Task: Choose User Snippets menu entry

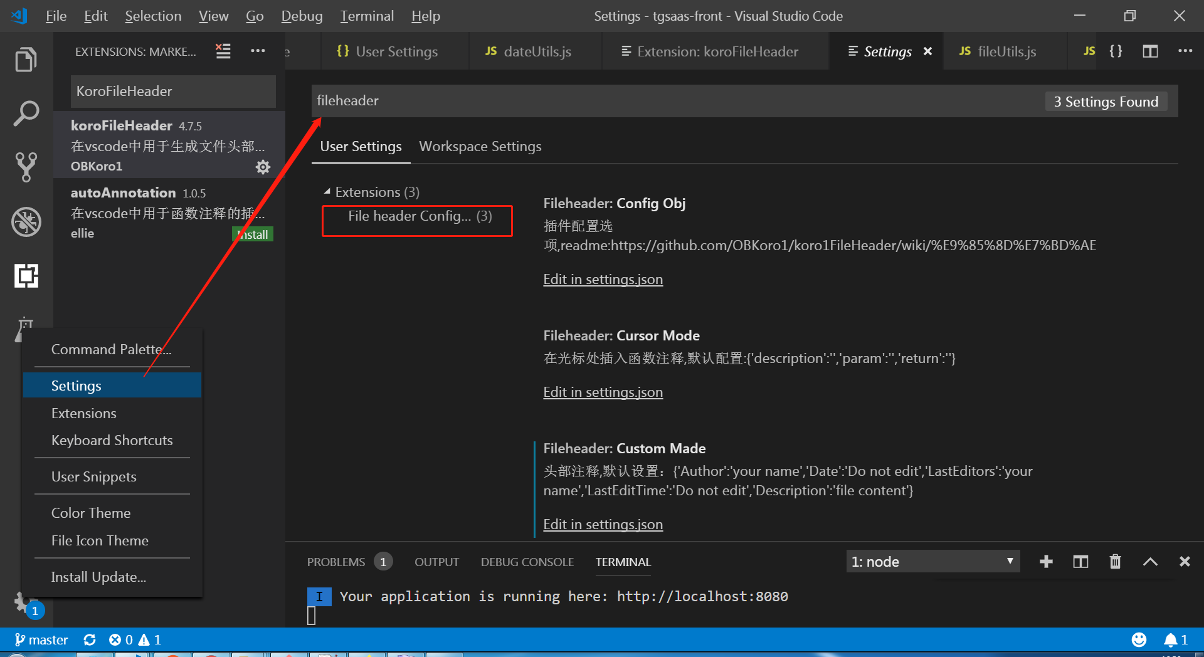Action: pos(112,476)
